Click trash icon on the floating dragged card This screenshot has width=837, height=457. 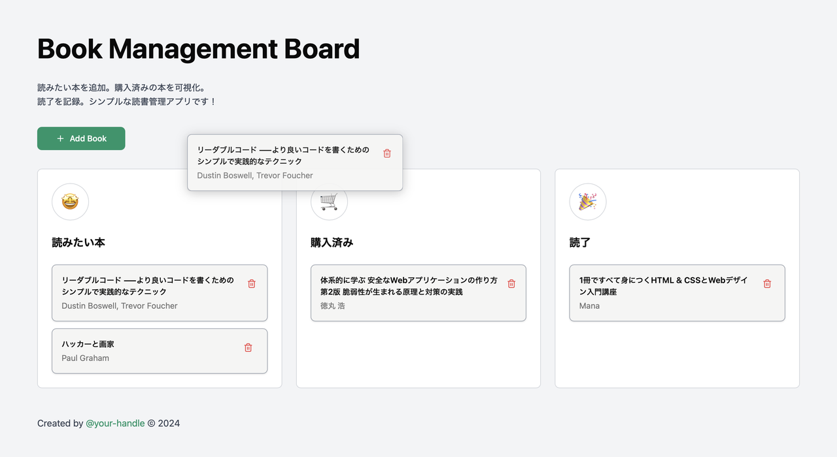387,153
